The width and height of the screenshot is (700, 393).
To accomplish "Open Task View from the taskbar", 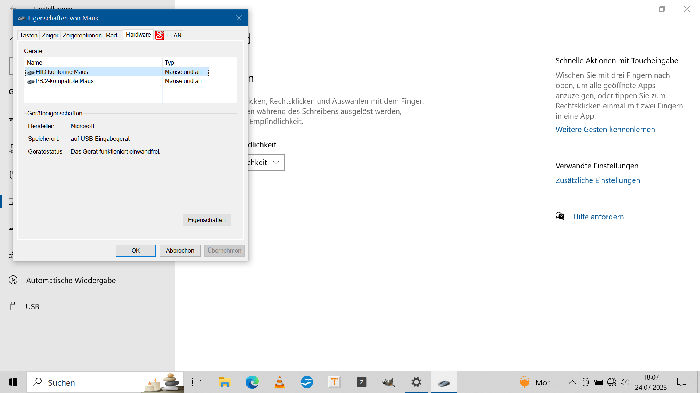I will [197, 382].
